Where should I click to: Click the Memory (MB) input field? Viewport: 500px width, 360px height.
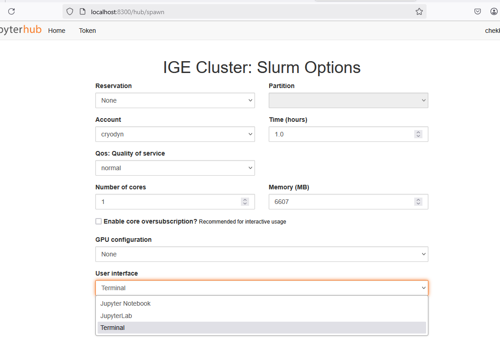click(x=342, y=202)
